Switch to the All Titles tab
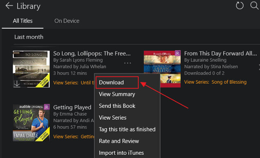The height and width of the screenshot is (158, 260). point(23,21)
